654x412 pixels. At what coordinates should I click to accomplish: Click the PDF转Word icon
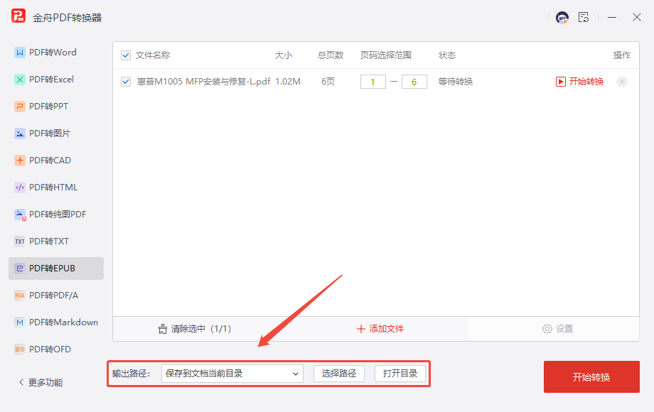click(x=20, y=53)
